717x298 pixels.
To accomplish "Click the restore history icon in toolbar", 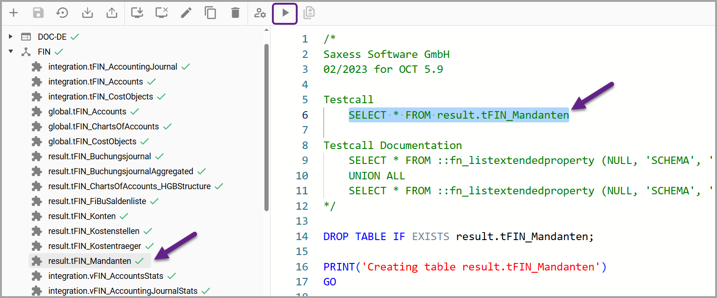I will (62, 13).
